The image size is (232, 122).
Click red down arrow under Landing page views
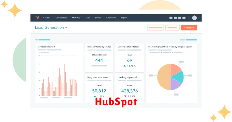point(125,96)
